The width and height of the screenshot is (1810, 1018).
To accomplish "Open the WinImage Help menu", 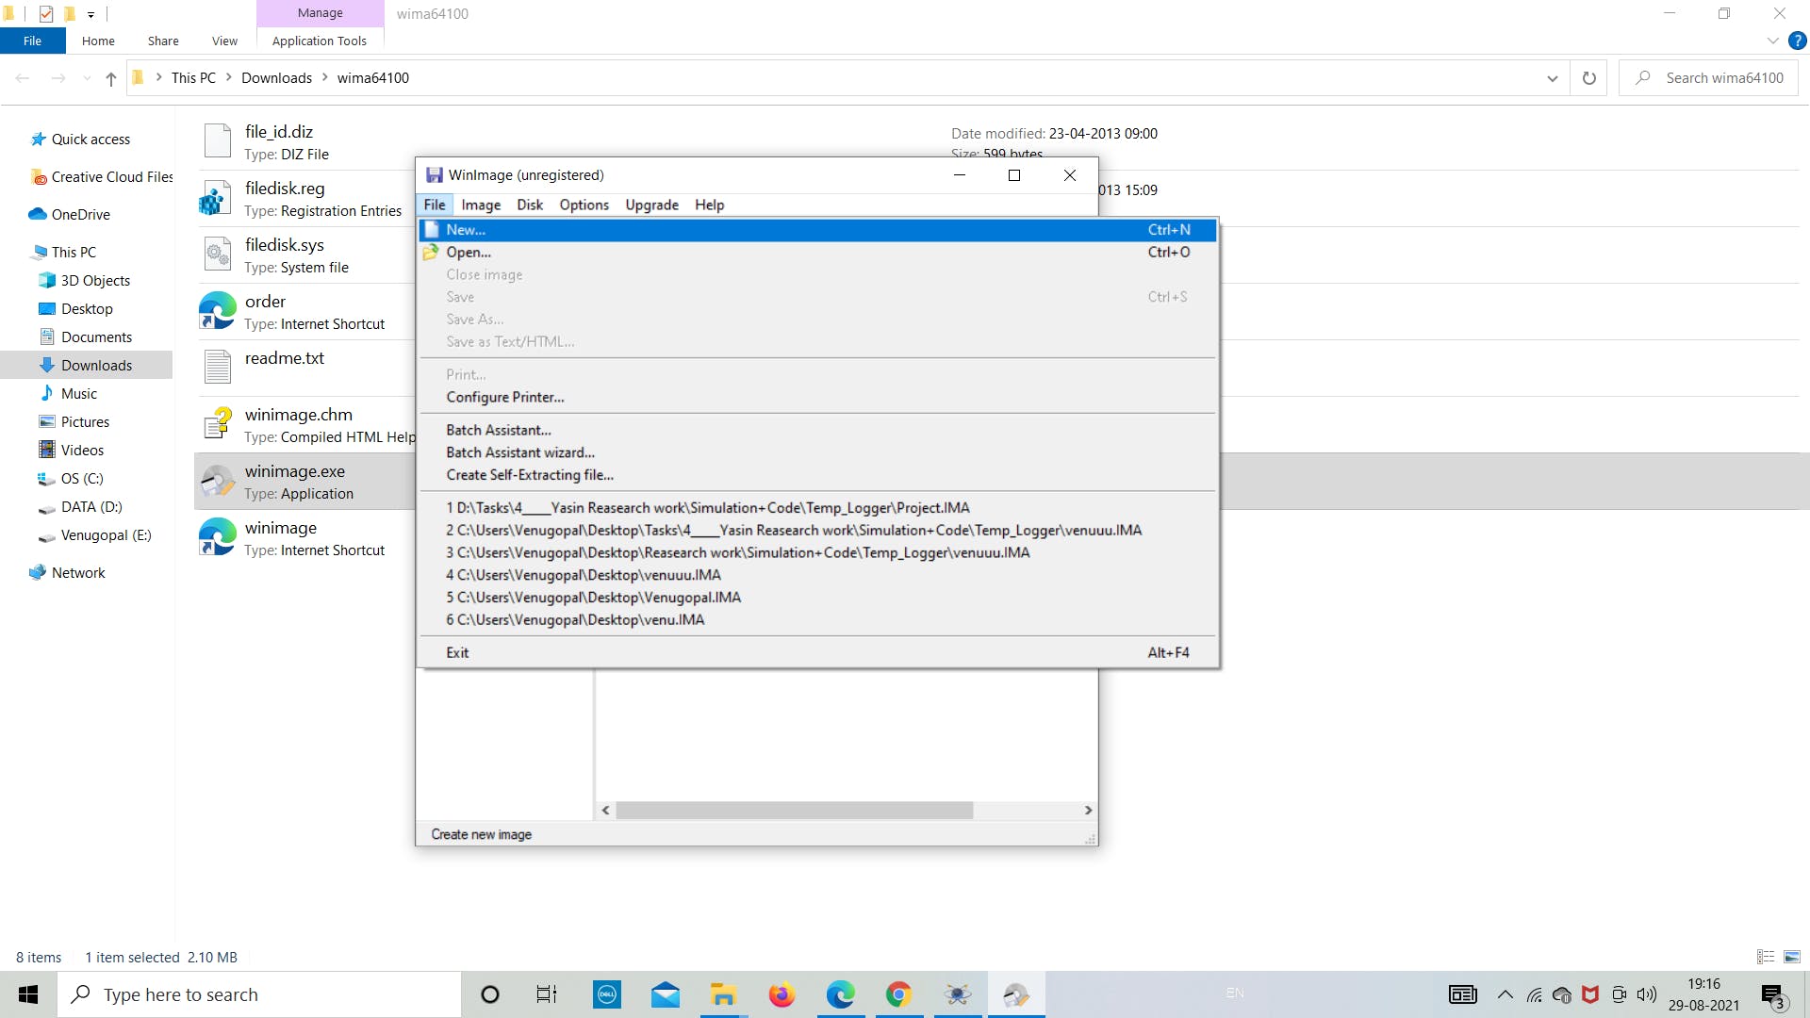I will coord(710,205).
